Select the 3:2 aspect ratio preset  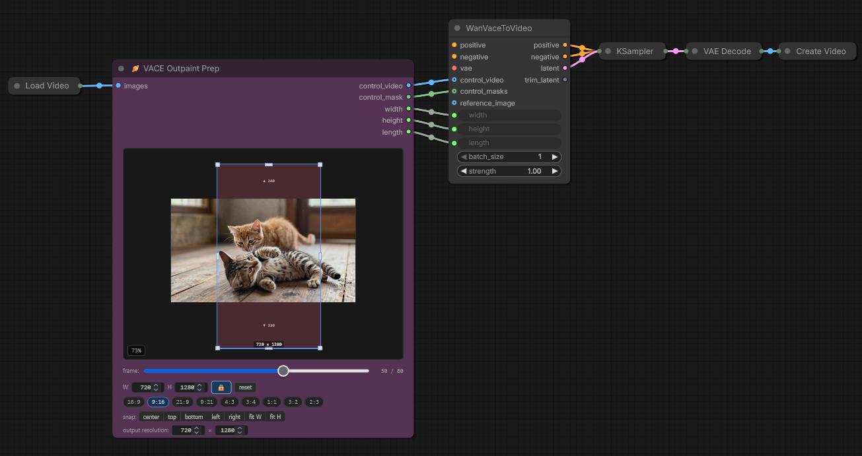(293, 402)
